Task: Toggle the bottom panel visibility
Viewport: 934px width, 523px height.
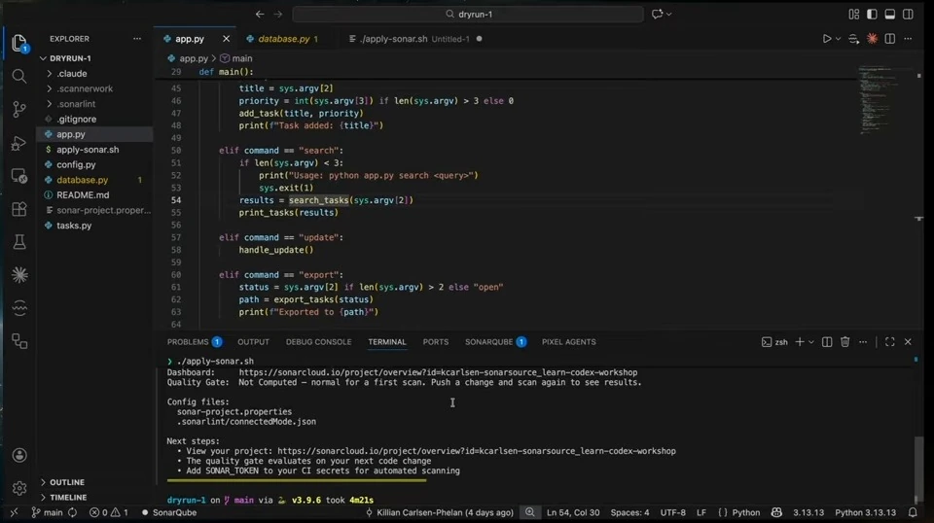Action: tap(889, 14)
